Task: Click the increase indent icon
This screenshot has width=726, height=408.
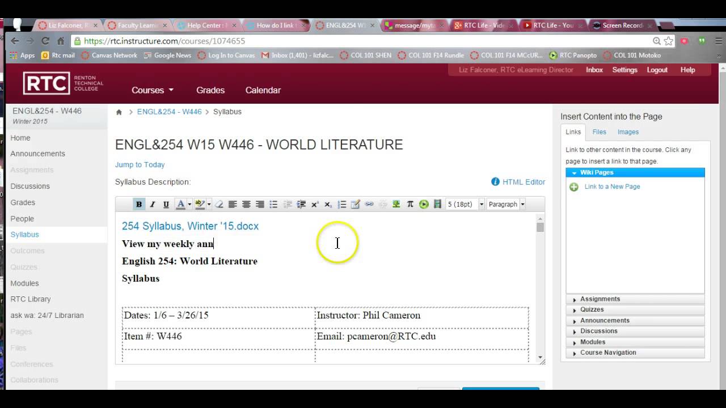Action: (301, 205)
